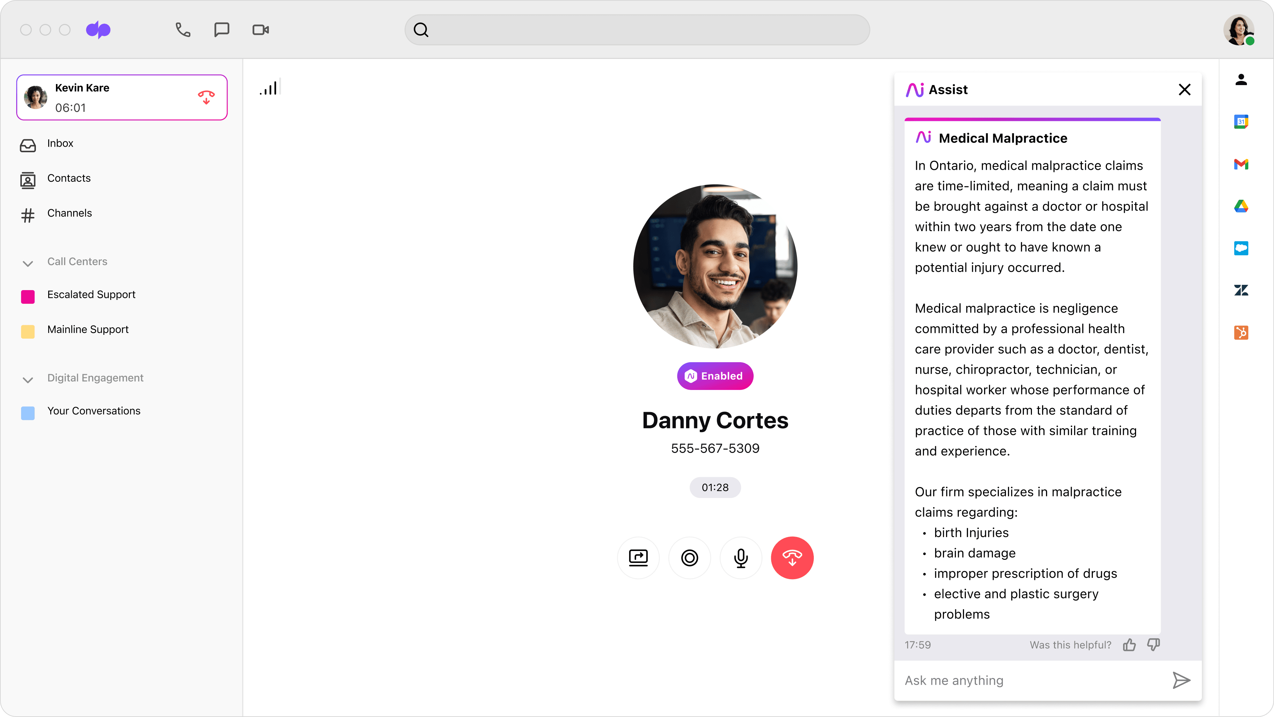1274x717 pixels.
Task: Open the profile menu from the avatar
Action: click(1240, 30)
